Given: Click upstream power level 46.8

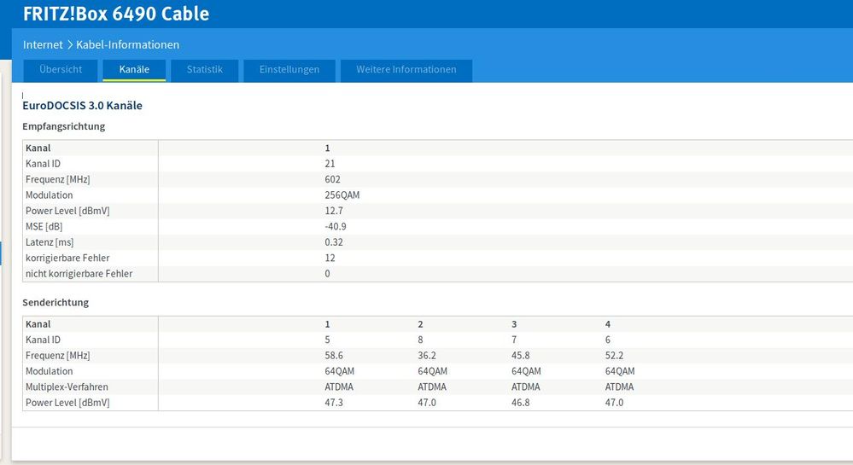Looking at the screenshot, I should (521, 403).
